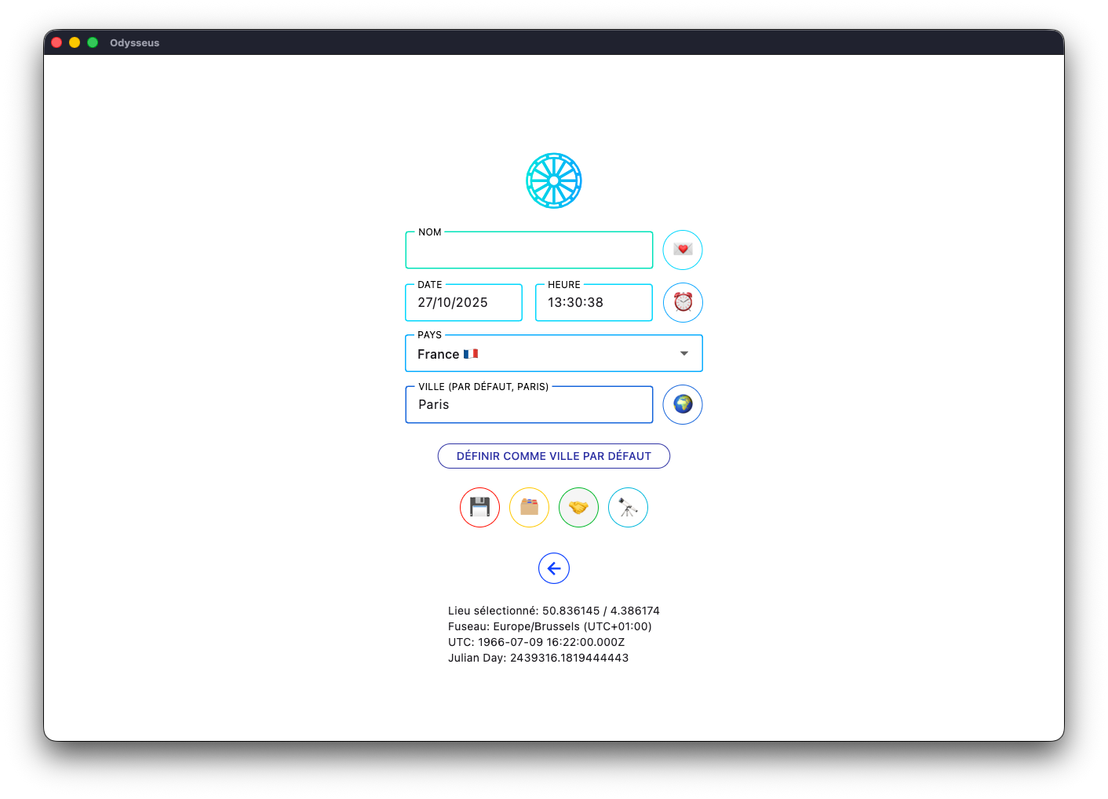Open the PAYS dropdown showing France
1108x799 pixels.
pos(541,354)
